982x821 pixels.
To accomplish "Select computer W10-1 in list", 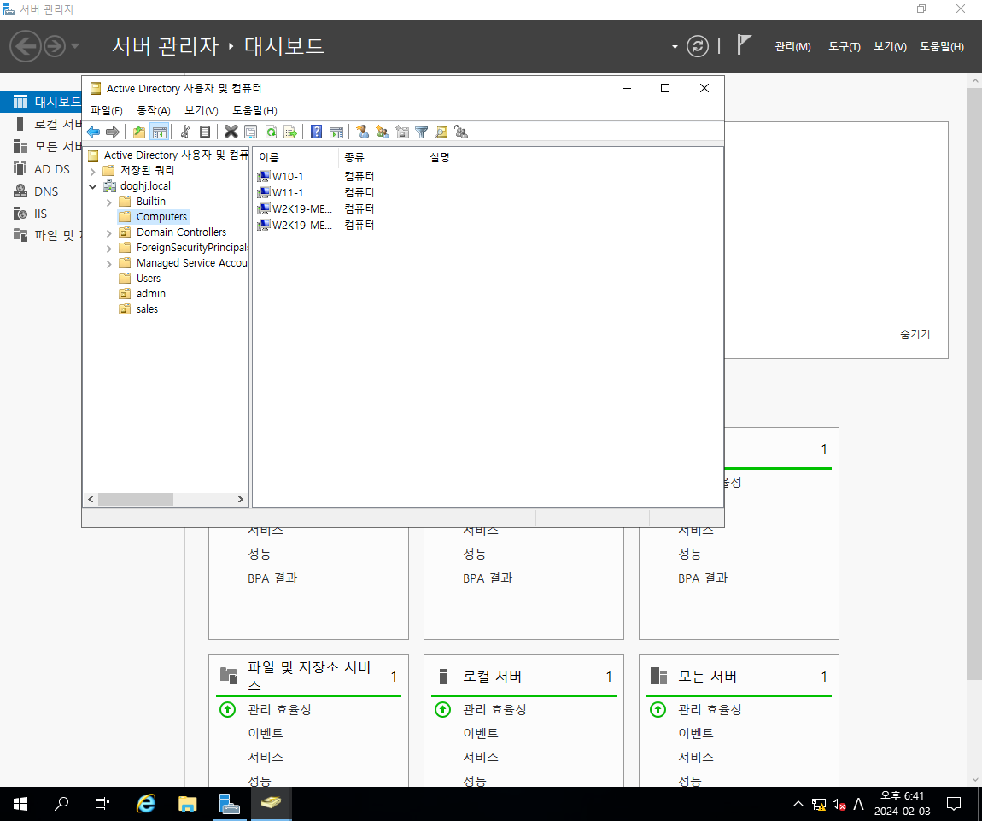I will click(x=288, y=177).
